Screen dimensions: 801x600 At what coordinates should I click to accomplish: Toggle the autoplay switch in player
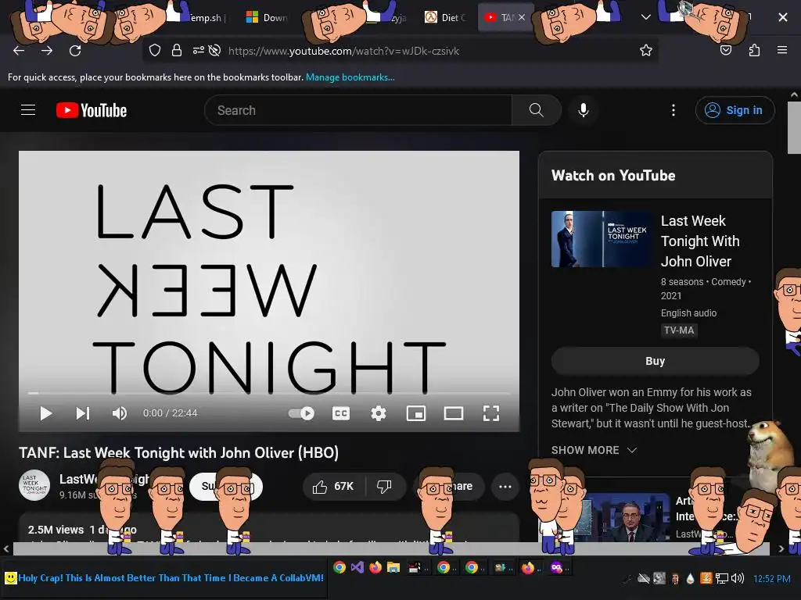point(301,413)
